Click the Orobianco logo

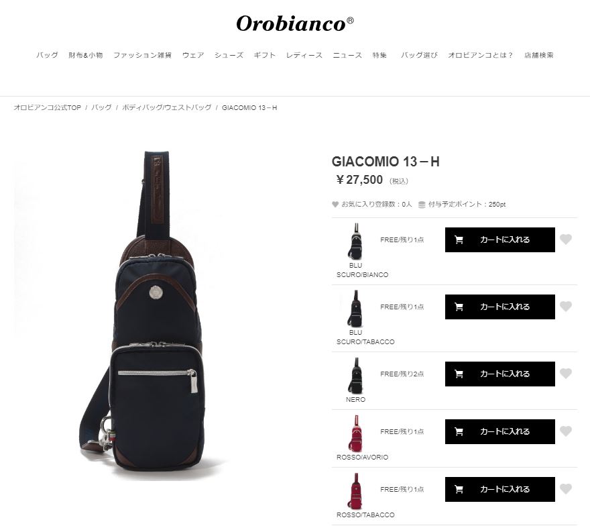tap(295, 23)
